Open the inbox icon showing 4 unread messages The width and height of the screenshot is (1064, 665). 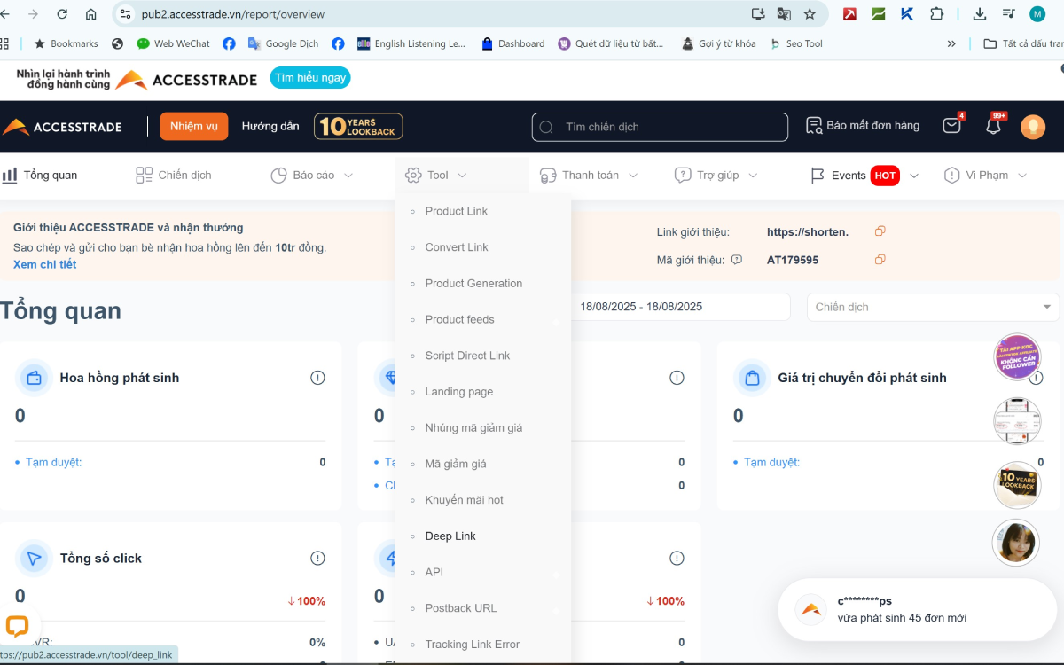(951, 126)
